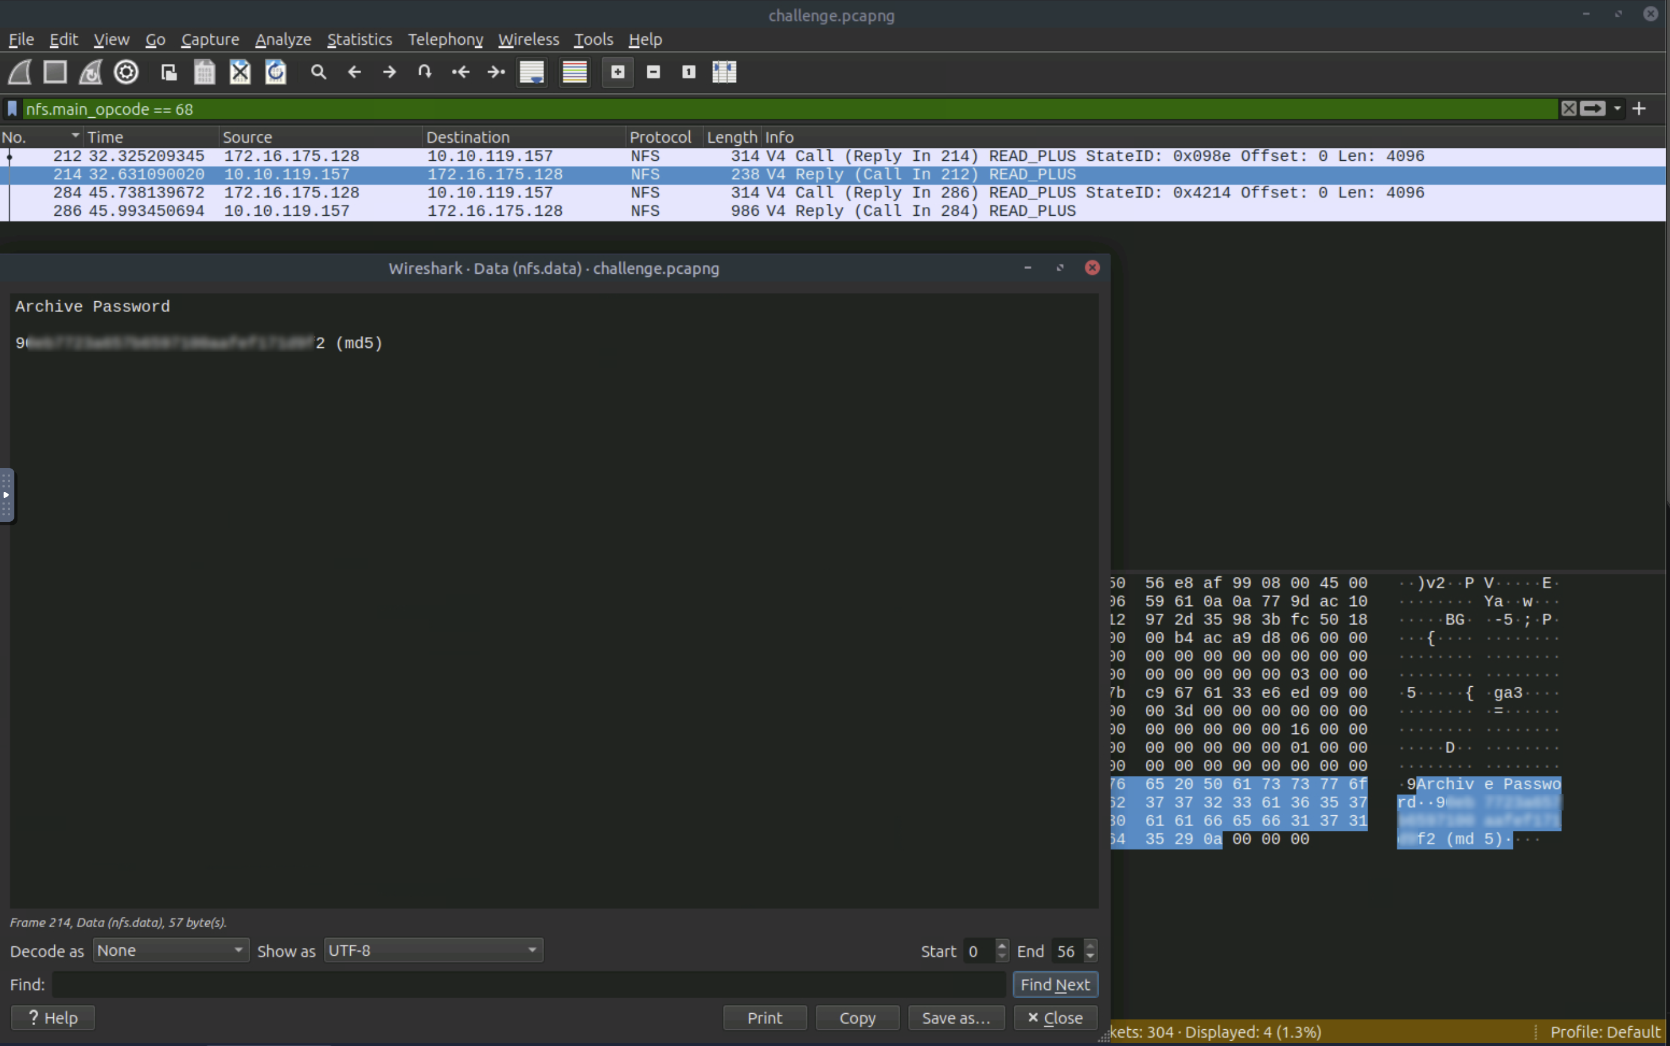Jump to last packet icon
The image size is (1670, 1046).
[x=496, y=72]
